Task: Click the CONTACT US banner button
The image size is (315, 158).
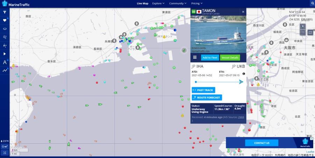Action: (x=262, y=143)
